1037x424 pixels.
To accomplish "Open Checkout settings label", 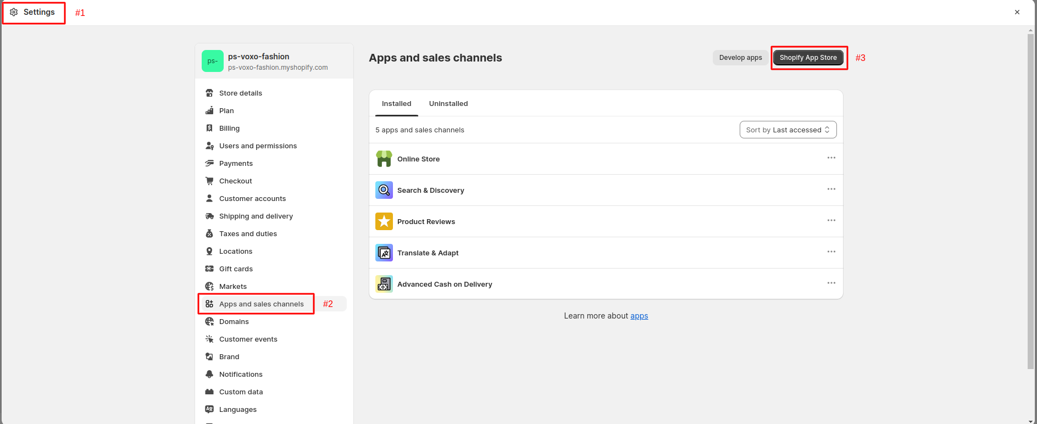I will pos(236,181).
